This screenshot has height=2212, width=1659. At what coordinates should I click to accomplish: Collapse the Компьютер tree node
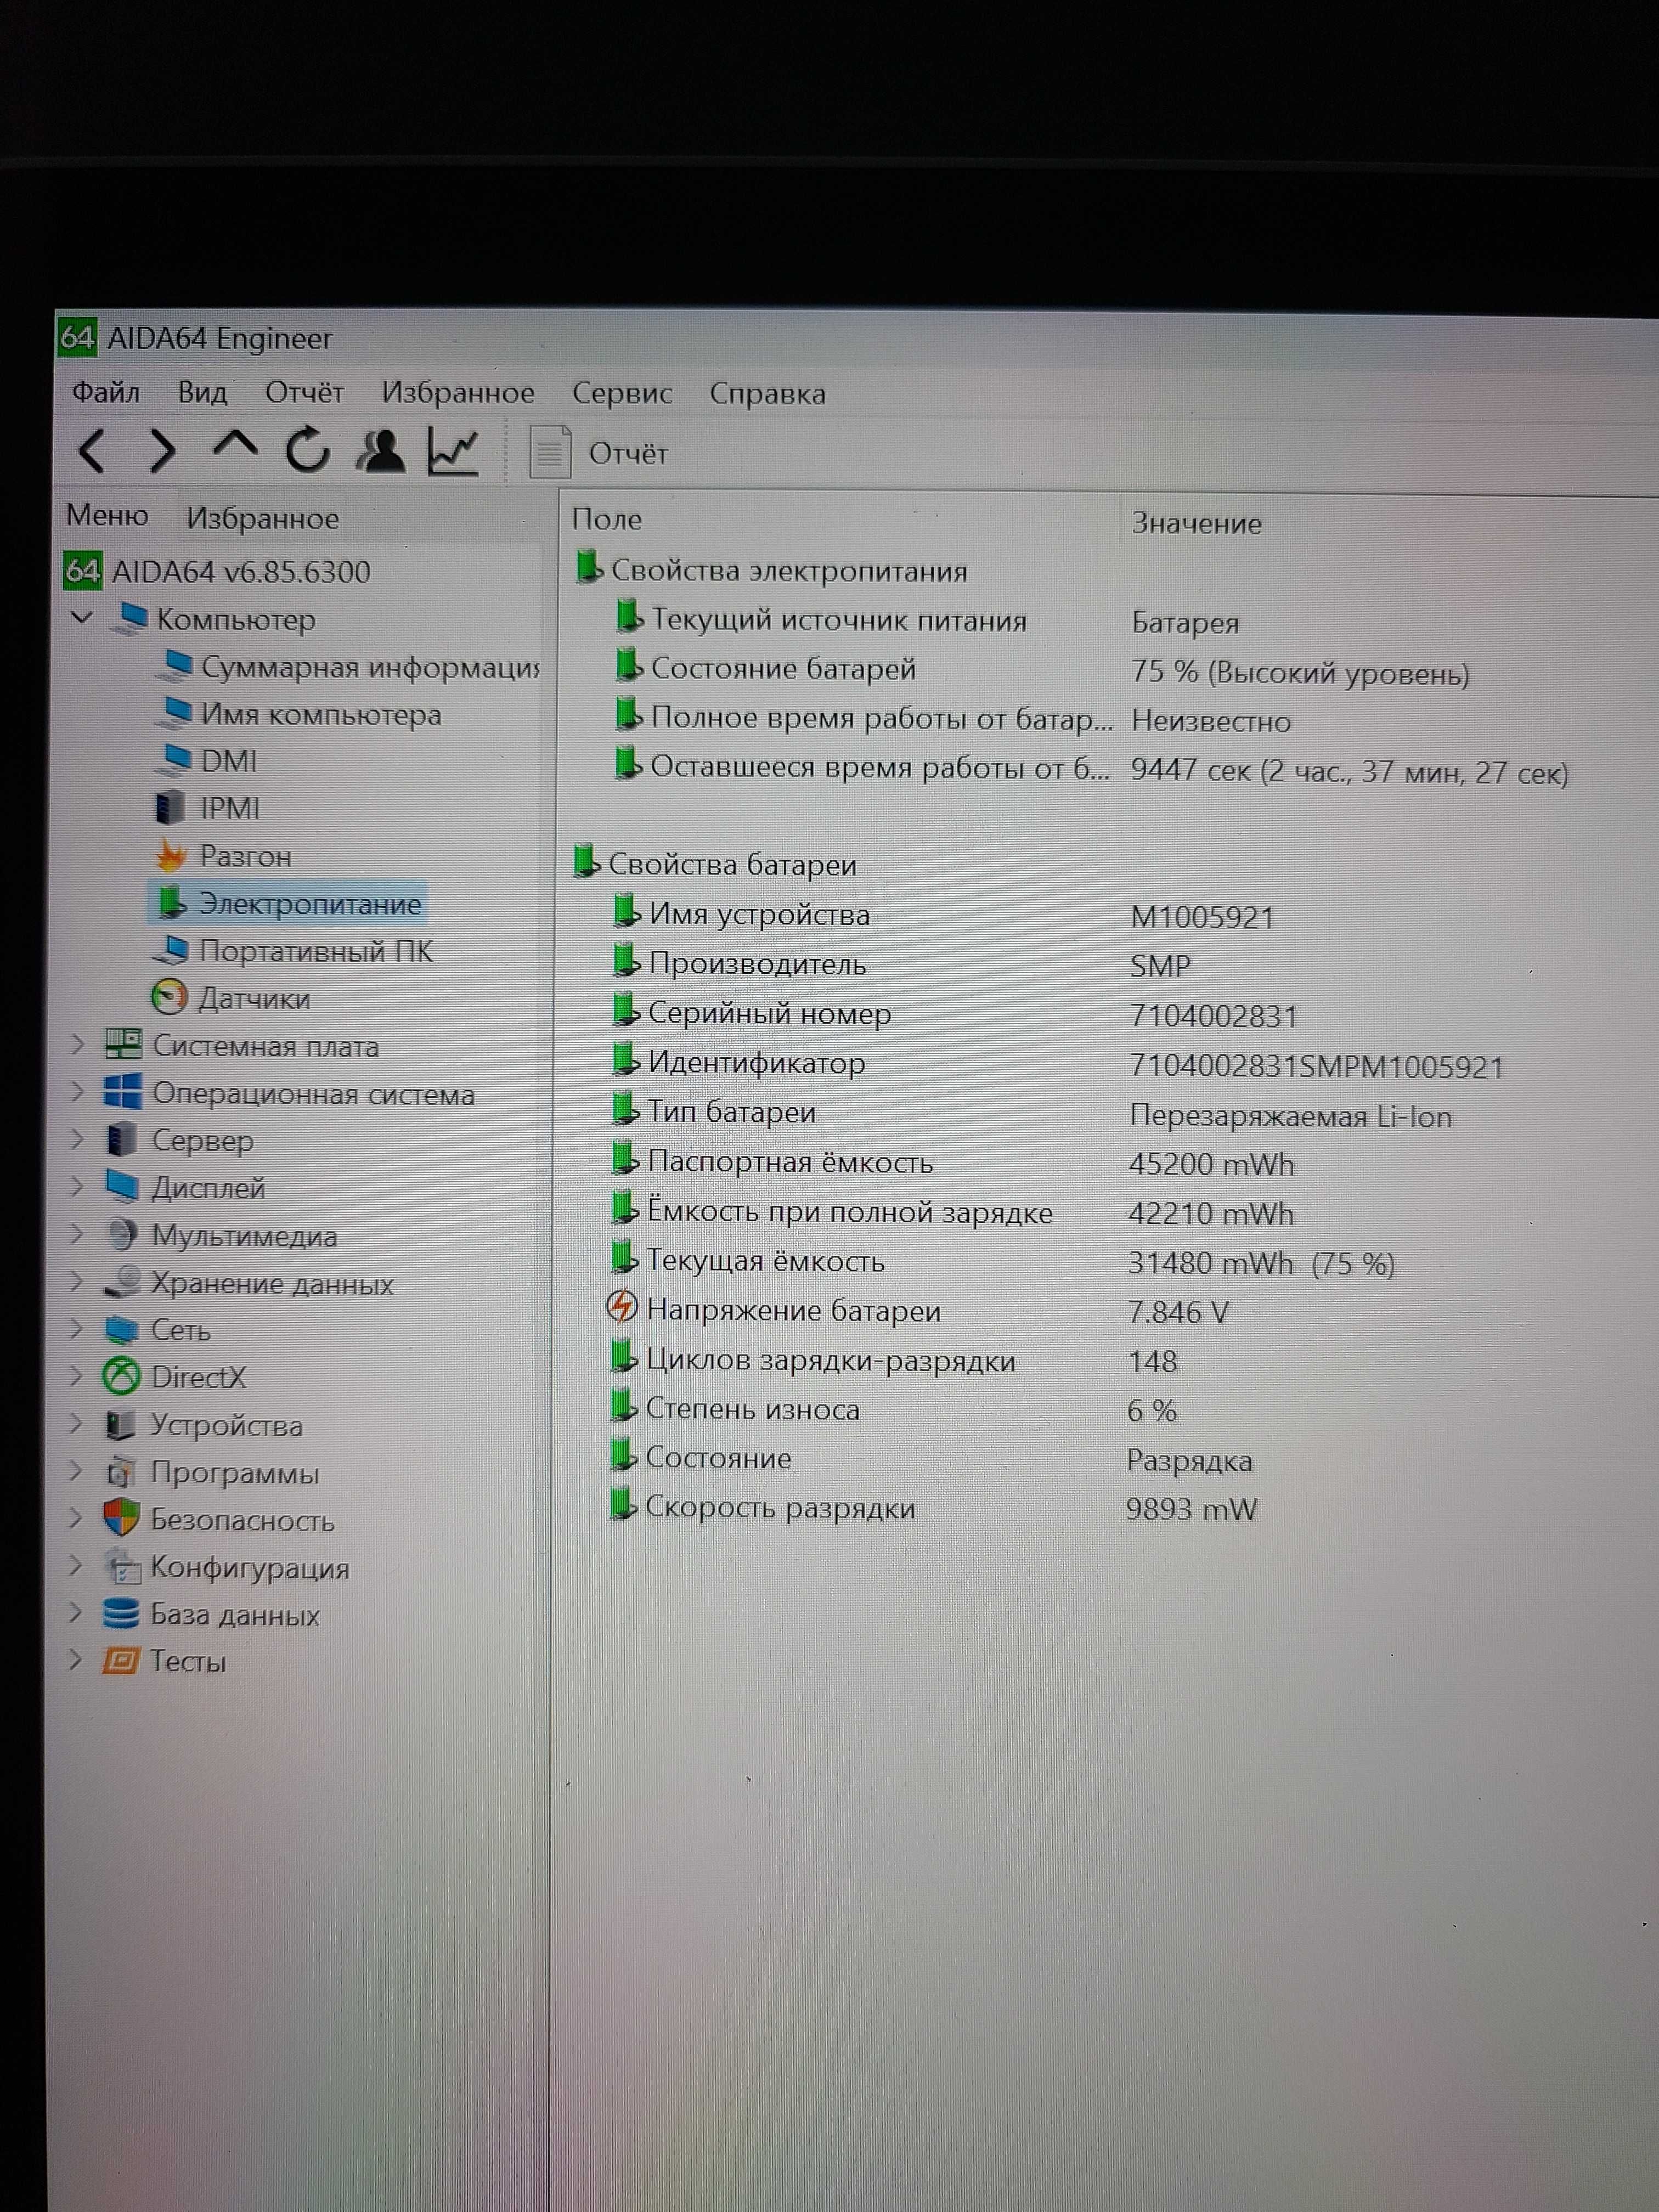(82, 618)
